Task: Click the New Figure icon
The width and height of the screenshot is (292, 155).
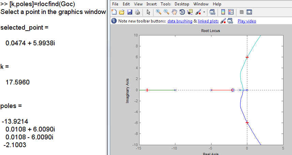Action: click(x=114, y=12)
